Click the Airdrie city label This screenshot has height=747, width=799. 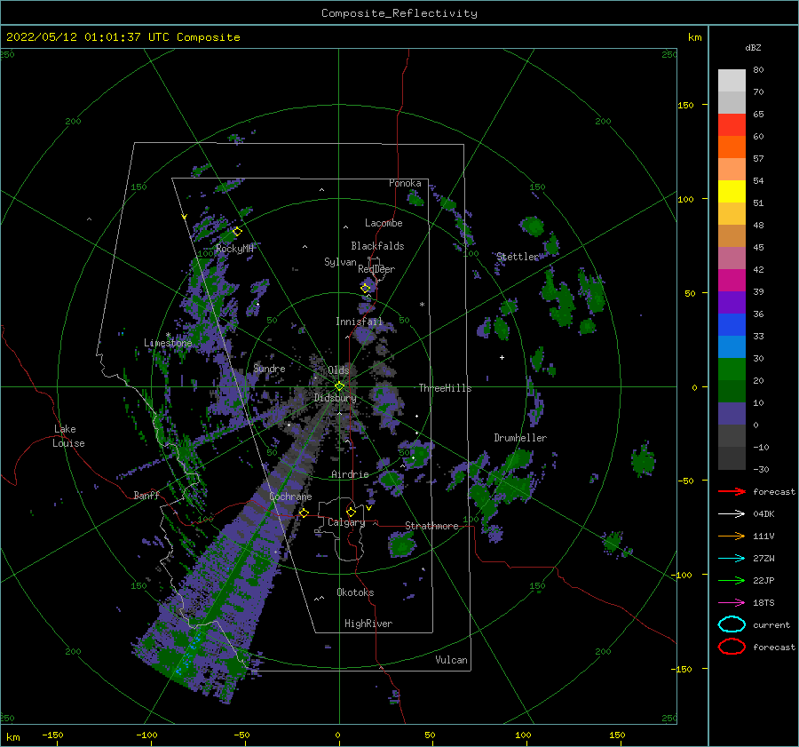tap(350, 474)
